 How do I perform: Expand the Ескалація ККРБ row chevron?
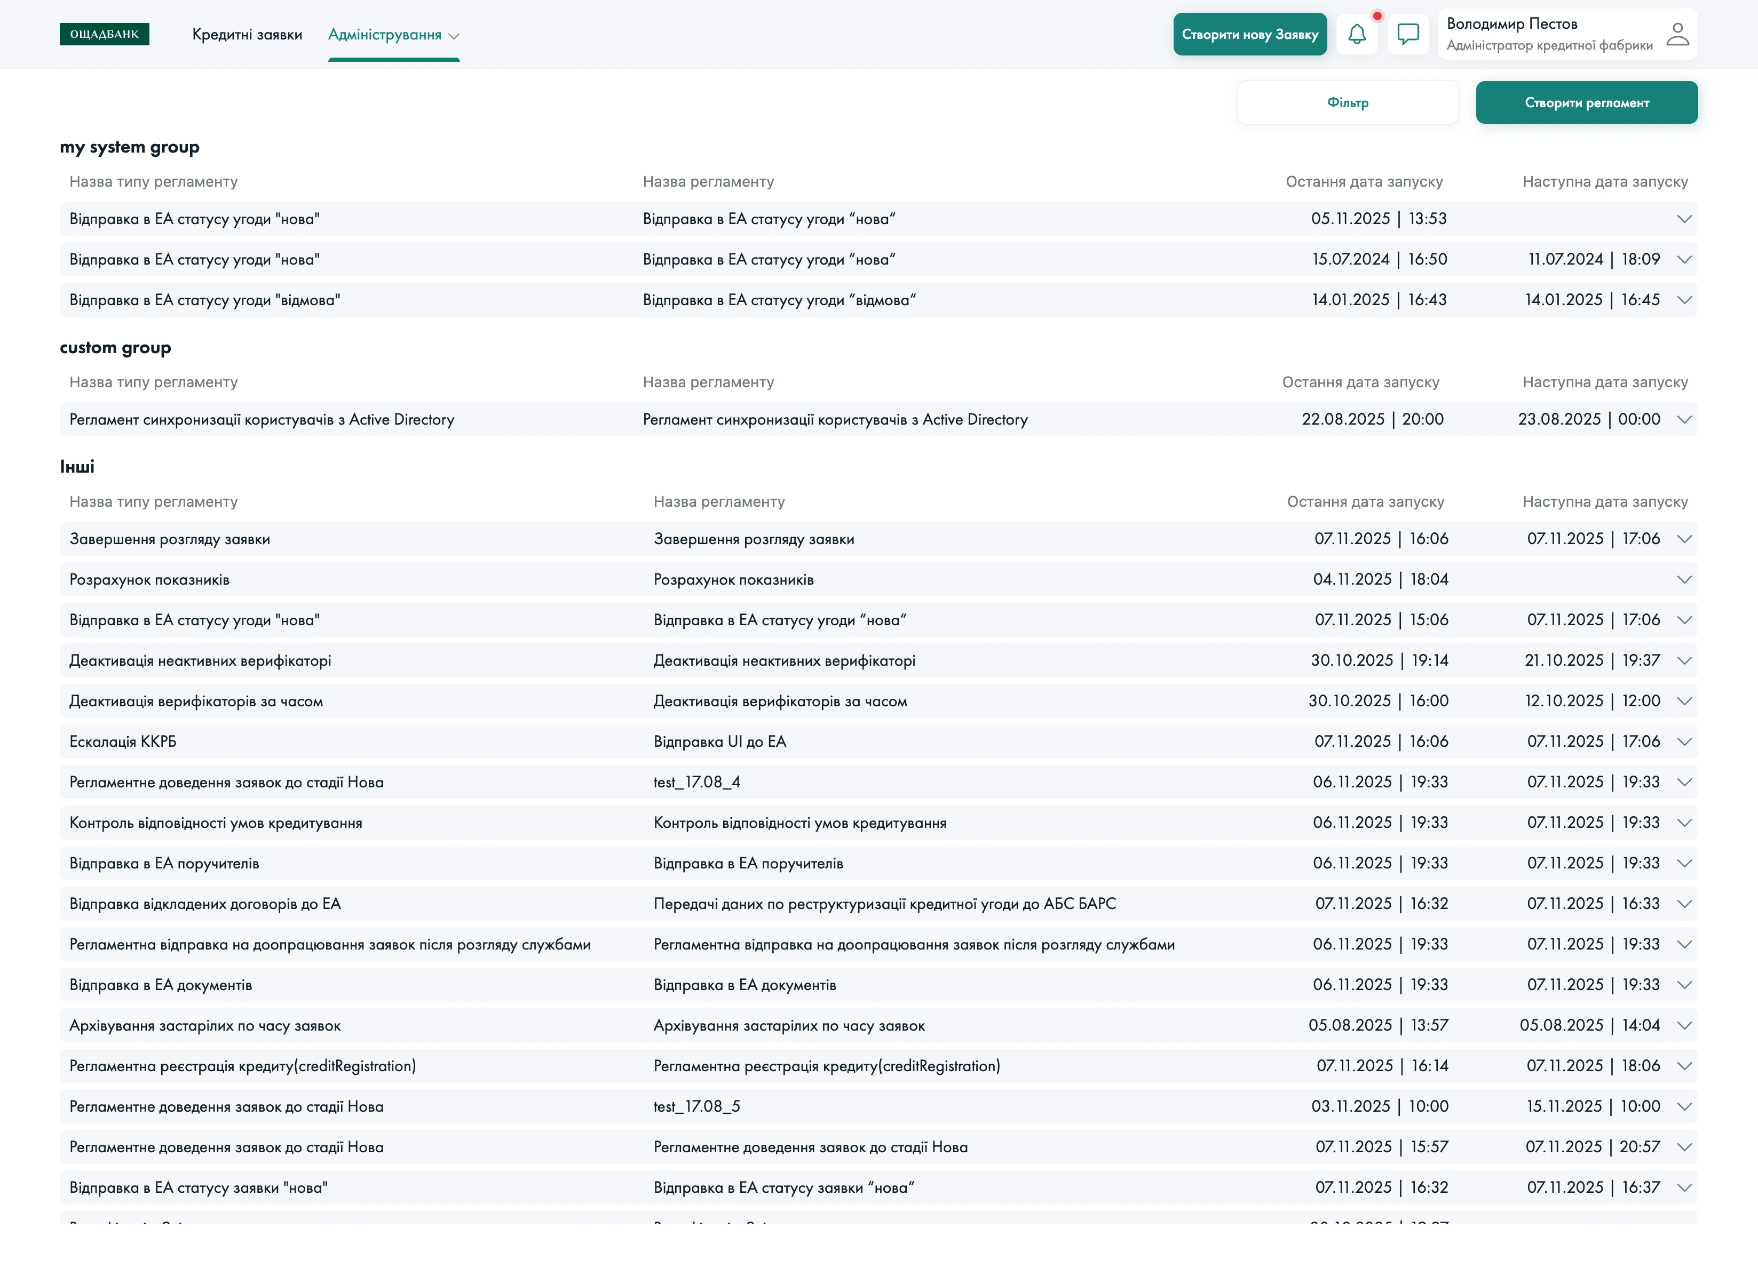tap(1684, 741)
